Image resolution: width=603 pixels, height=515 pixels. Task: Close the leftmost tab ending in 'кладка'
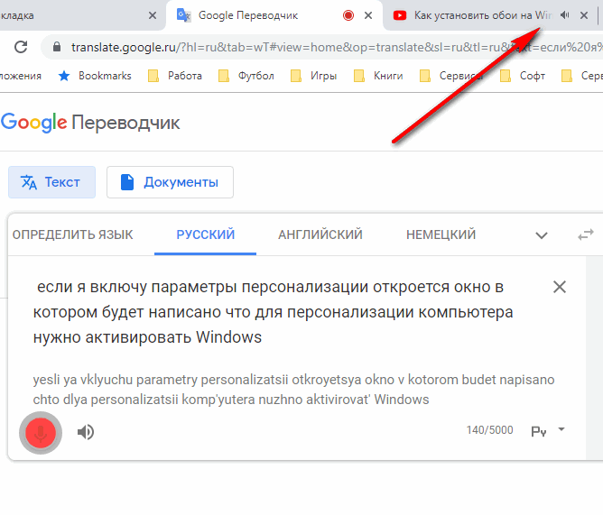pos(153,15)
